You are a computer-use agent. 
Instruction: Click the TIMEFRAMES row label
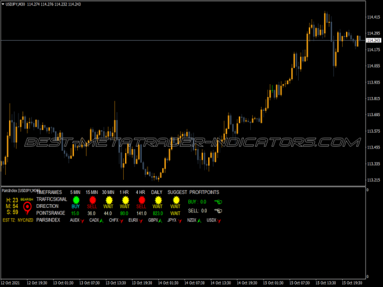(49, 193)
